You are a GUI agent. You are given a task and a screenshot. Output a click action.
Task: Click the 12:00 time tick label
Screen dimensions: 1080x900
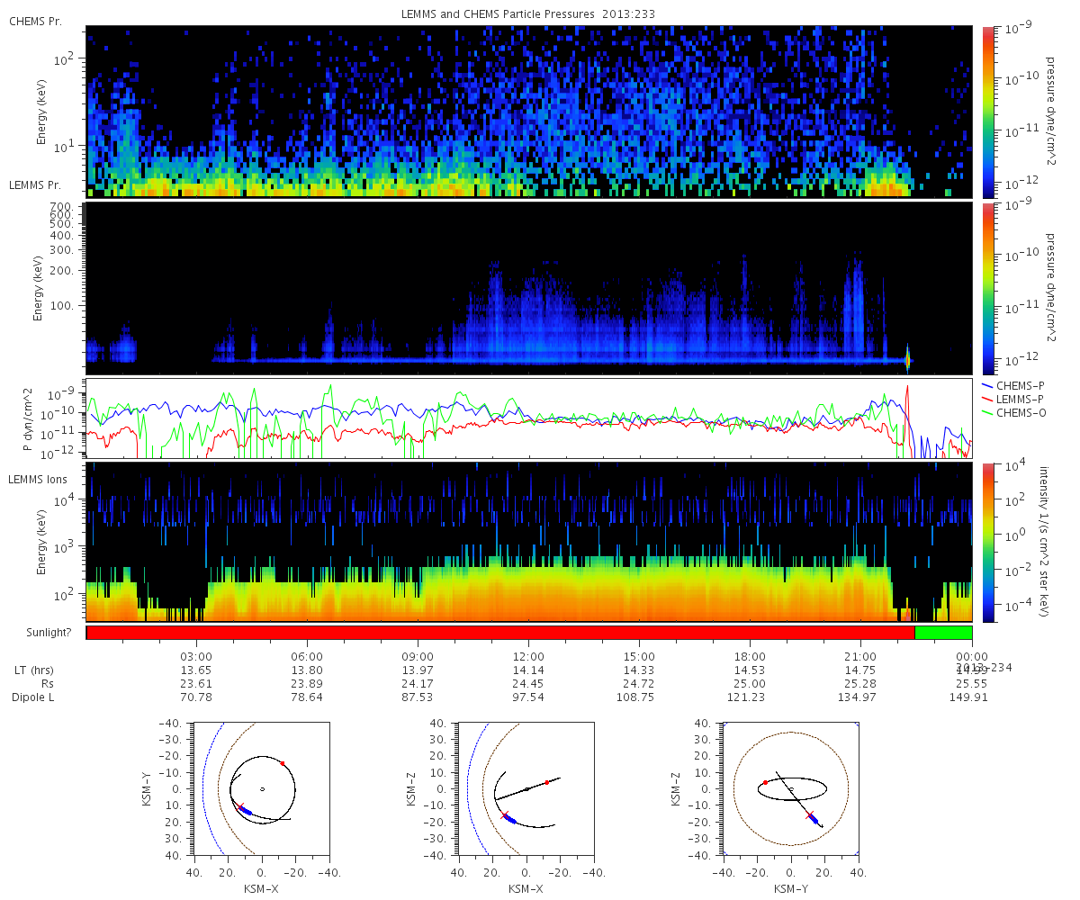pyautogui.click(x=528, y=657)
